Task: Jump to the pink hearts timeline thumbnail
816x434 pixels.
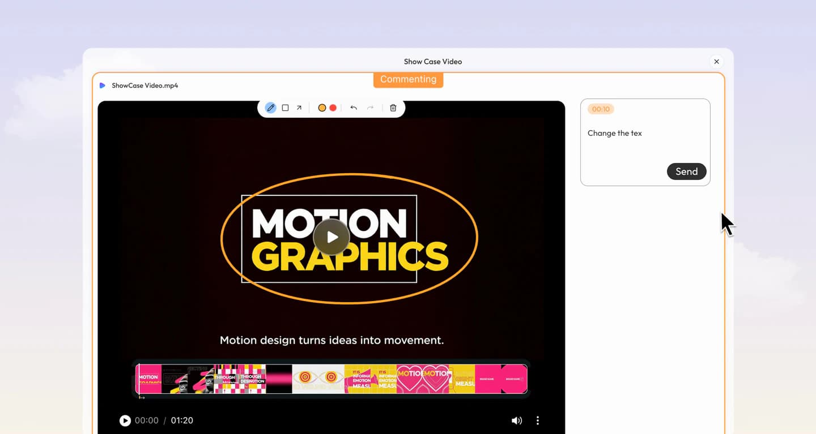Action: tap(423, 379)
